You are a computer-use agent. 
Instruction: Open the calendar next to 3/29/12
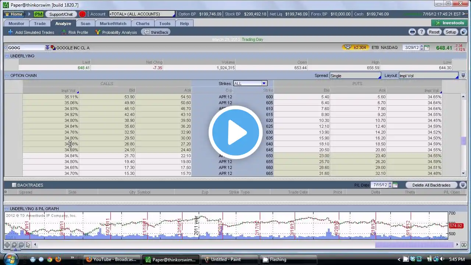pyautogui.click(x=427, y=47)
